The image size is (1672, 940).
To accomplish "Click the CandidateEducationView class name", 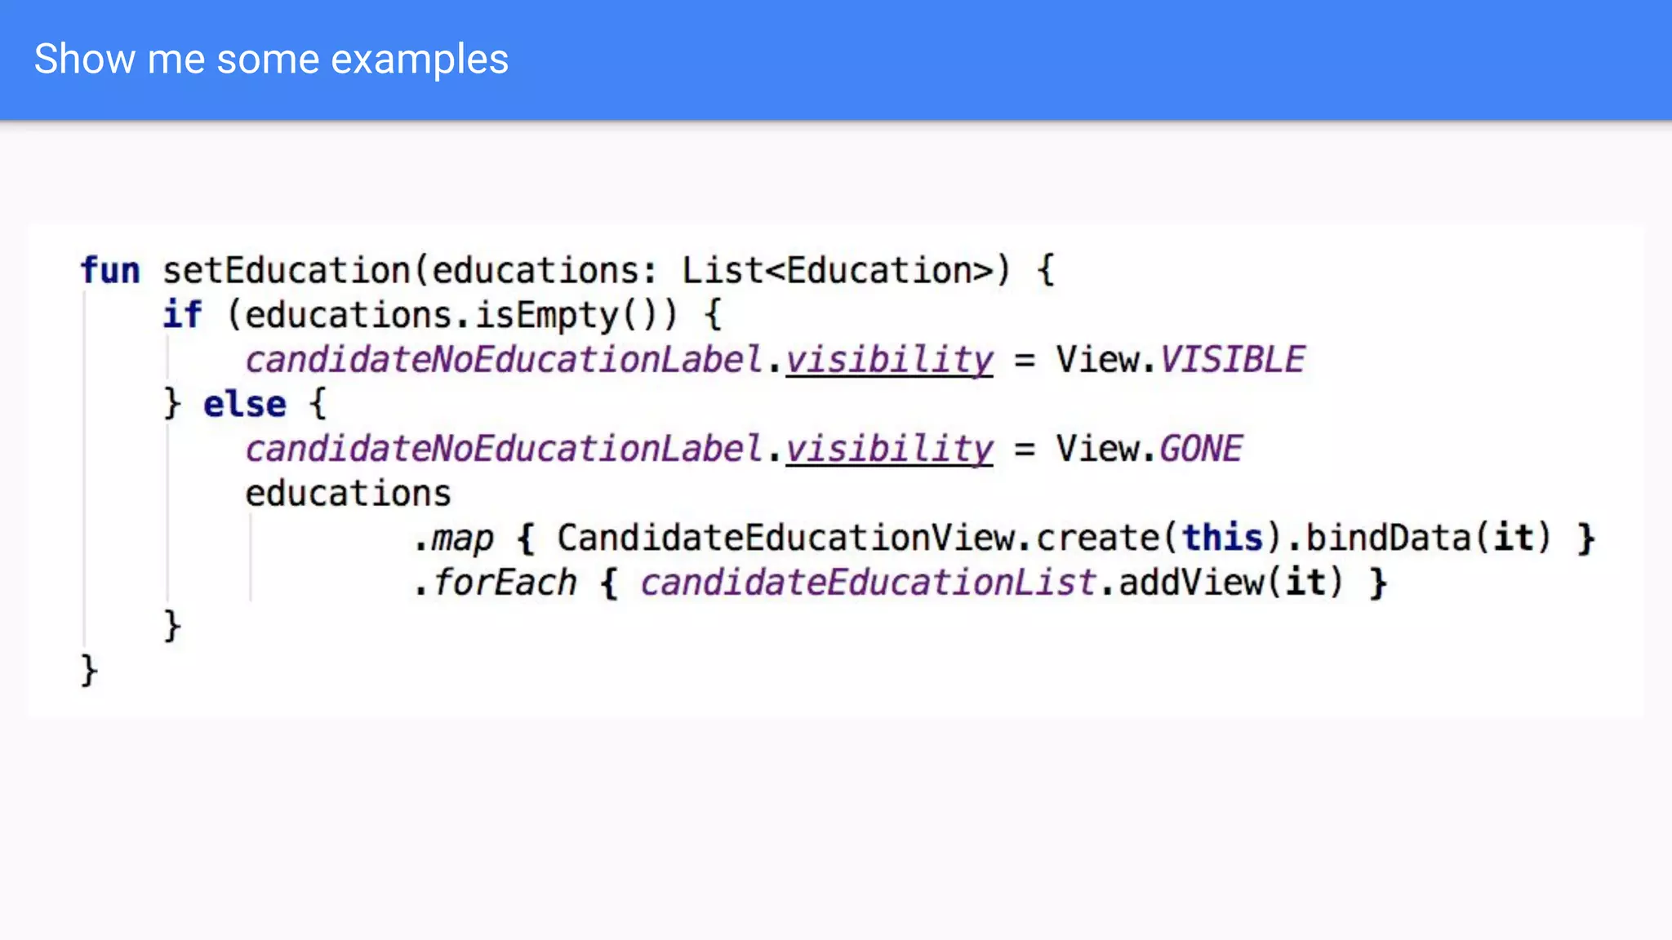I will 785,539.
